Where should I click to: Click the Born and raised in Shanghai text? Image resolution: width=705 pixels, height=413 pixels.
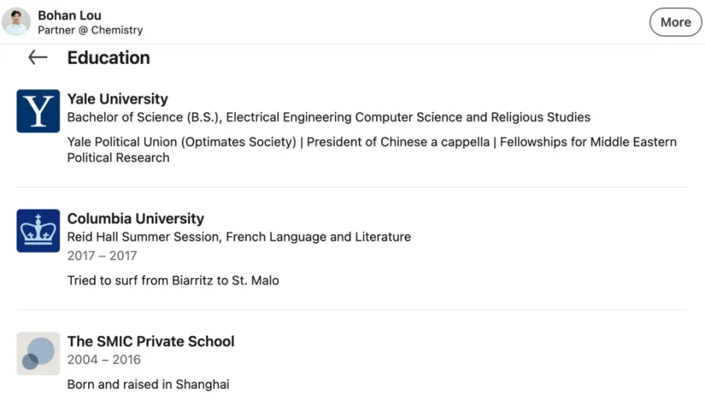pyautogui.click(x=148, y=384)
